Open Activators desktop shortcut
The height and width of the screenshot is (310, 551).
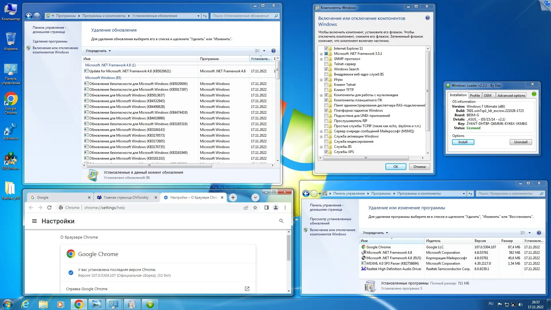[11, 131]
